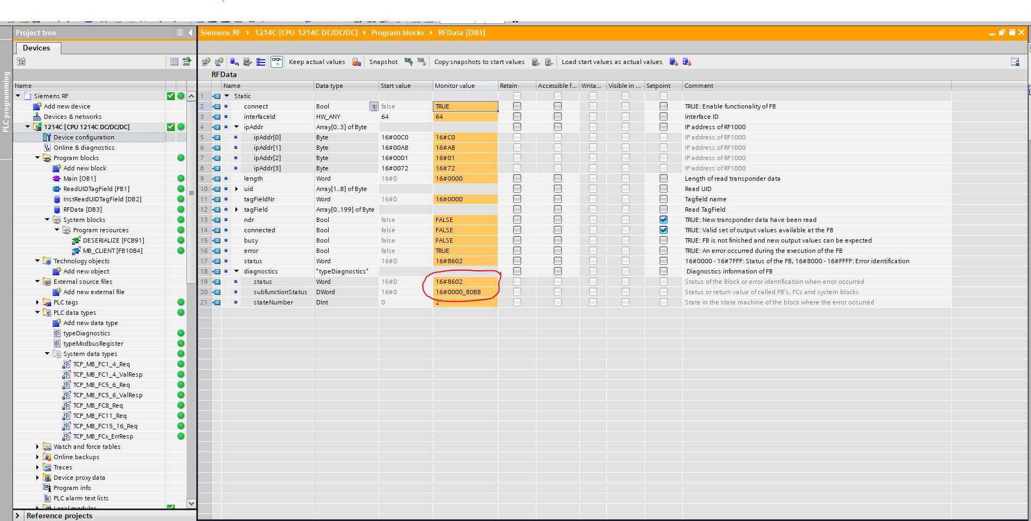This screenshot has height=521, width=1031.
Task: Select the Devices tab
Action: (x=36, y=48)
